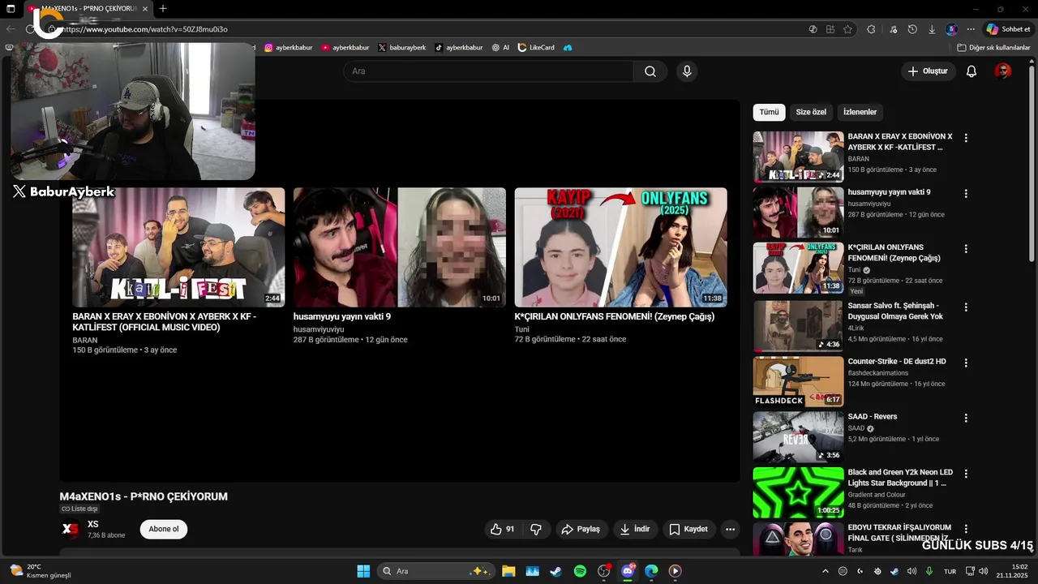Click the Kaydet save button
The height and width of the screenshot is (584, 1038).
pyautogui.click(x=688, y=529)
